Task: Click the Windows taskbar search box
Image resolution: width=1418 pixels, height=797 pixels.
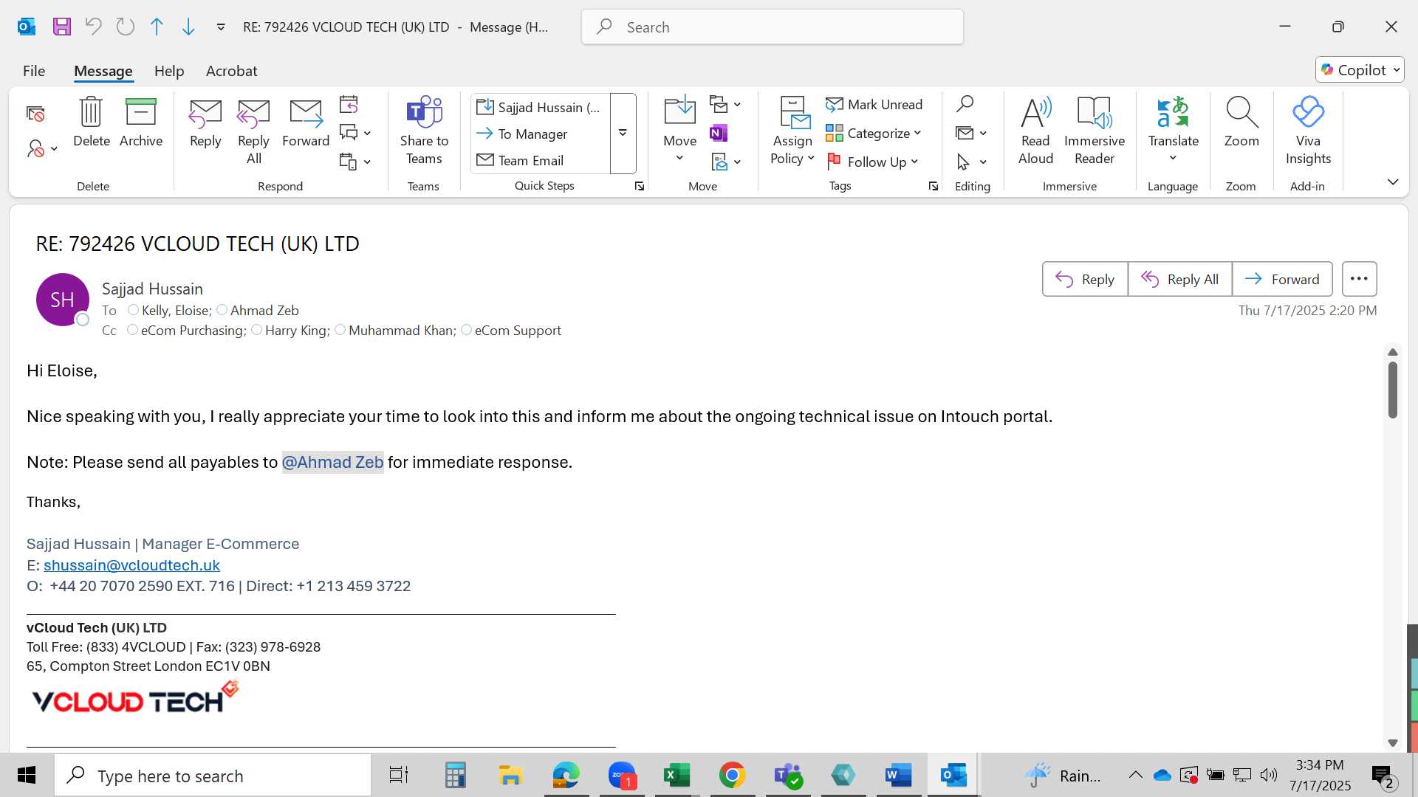Action: tap(213, 776)
